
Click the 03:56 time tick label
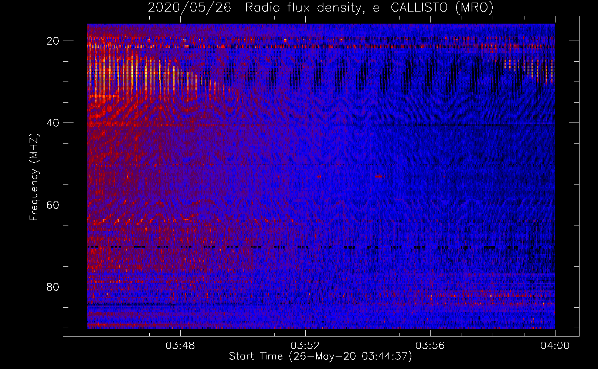pos(430,346)
